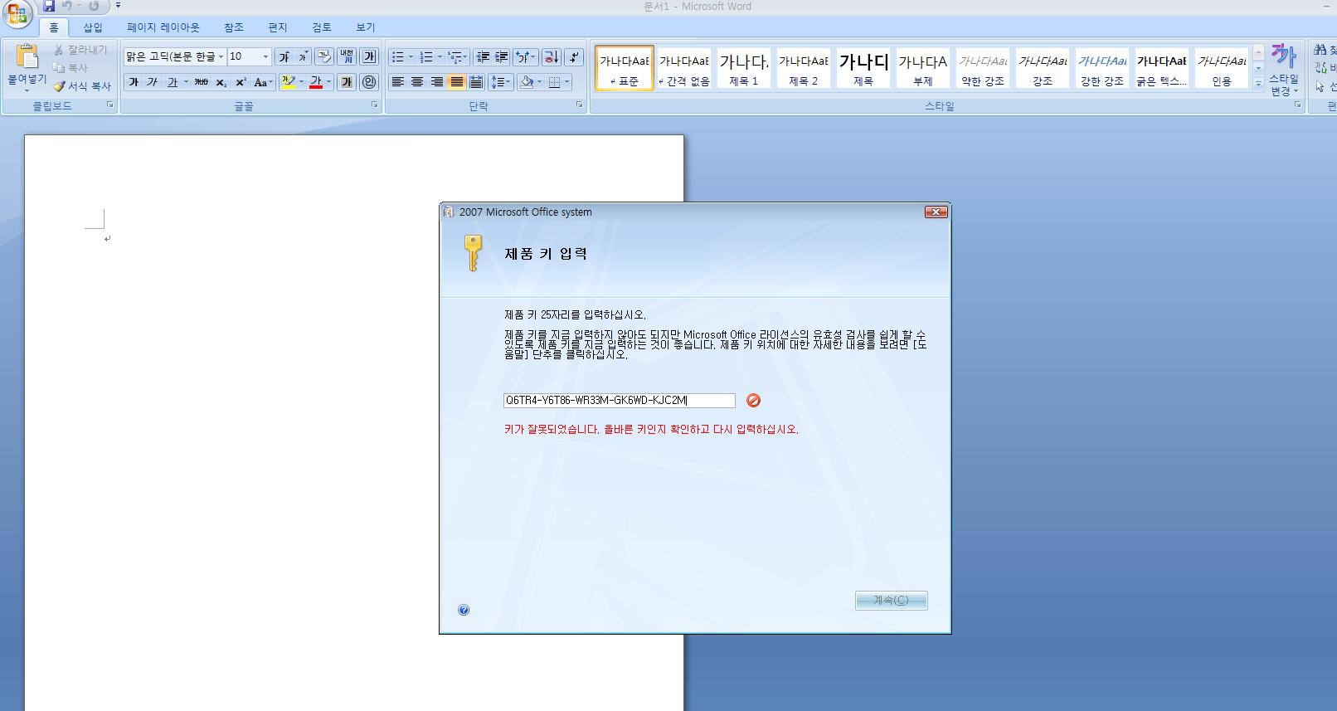Apply paragraph shading paint bucket
This screenshot has width=1337, height=711.
click(x=526, y=82)
